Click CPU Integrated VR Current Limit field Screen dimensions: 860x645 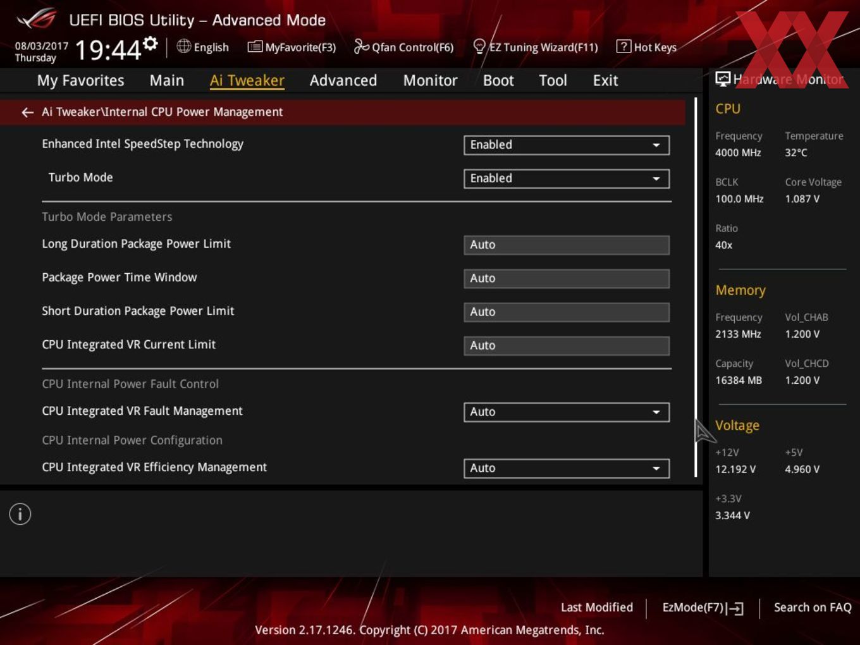point(567,345)
